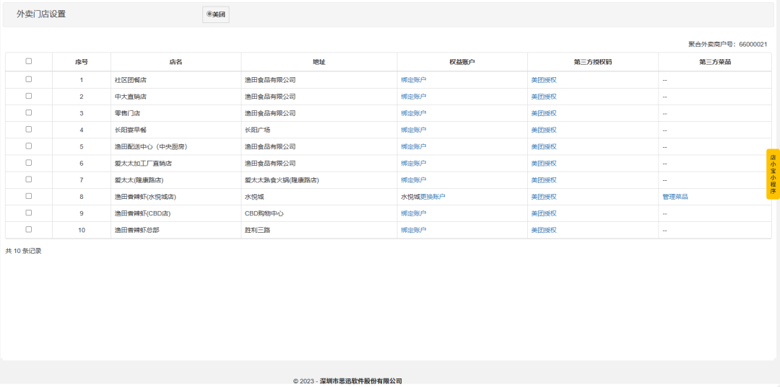Screen dimensions: 780x387
Task: Click the 第三方授权码 column header
Action: (593, 62)
